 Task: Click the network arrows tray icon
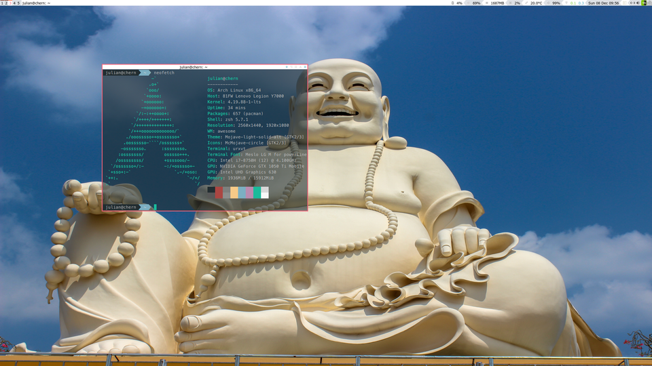click(x=632, y=3)
